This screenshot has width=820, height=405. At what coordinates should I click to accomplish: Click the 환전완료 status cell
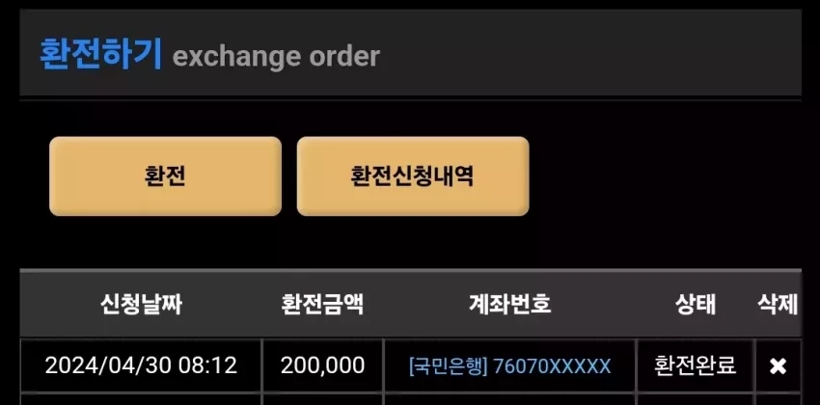[695, 365]
